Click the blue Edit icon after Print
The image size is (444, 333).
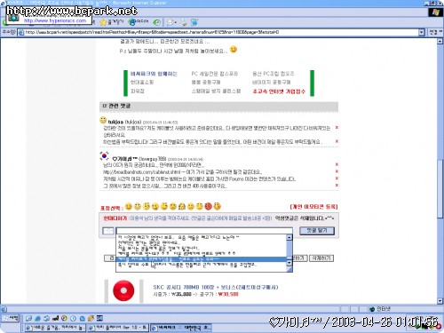click(194, 22)
